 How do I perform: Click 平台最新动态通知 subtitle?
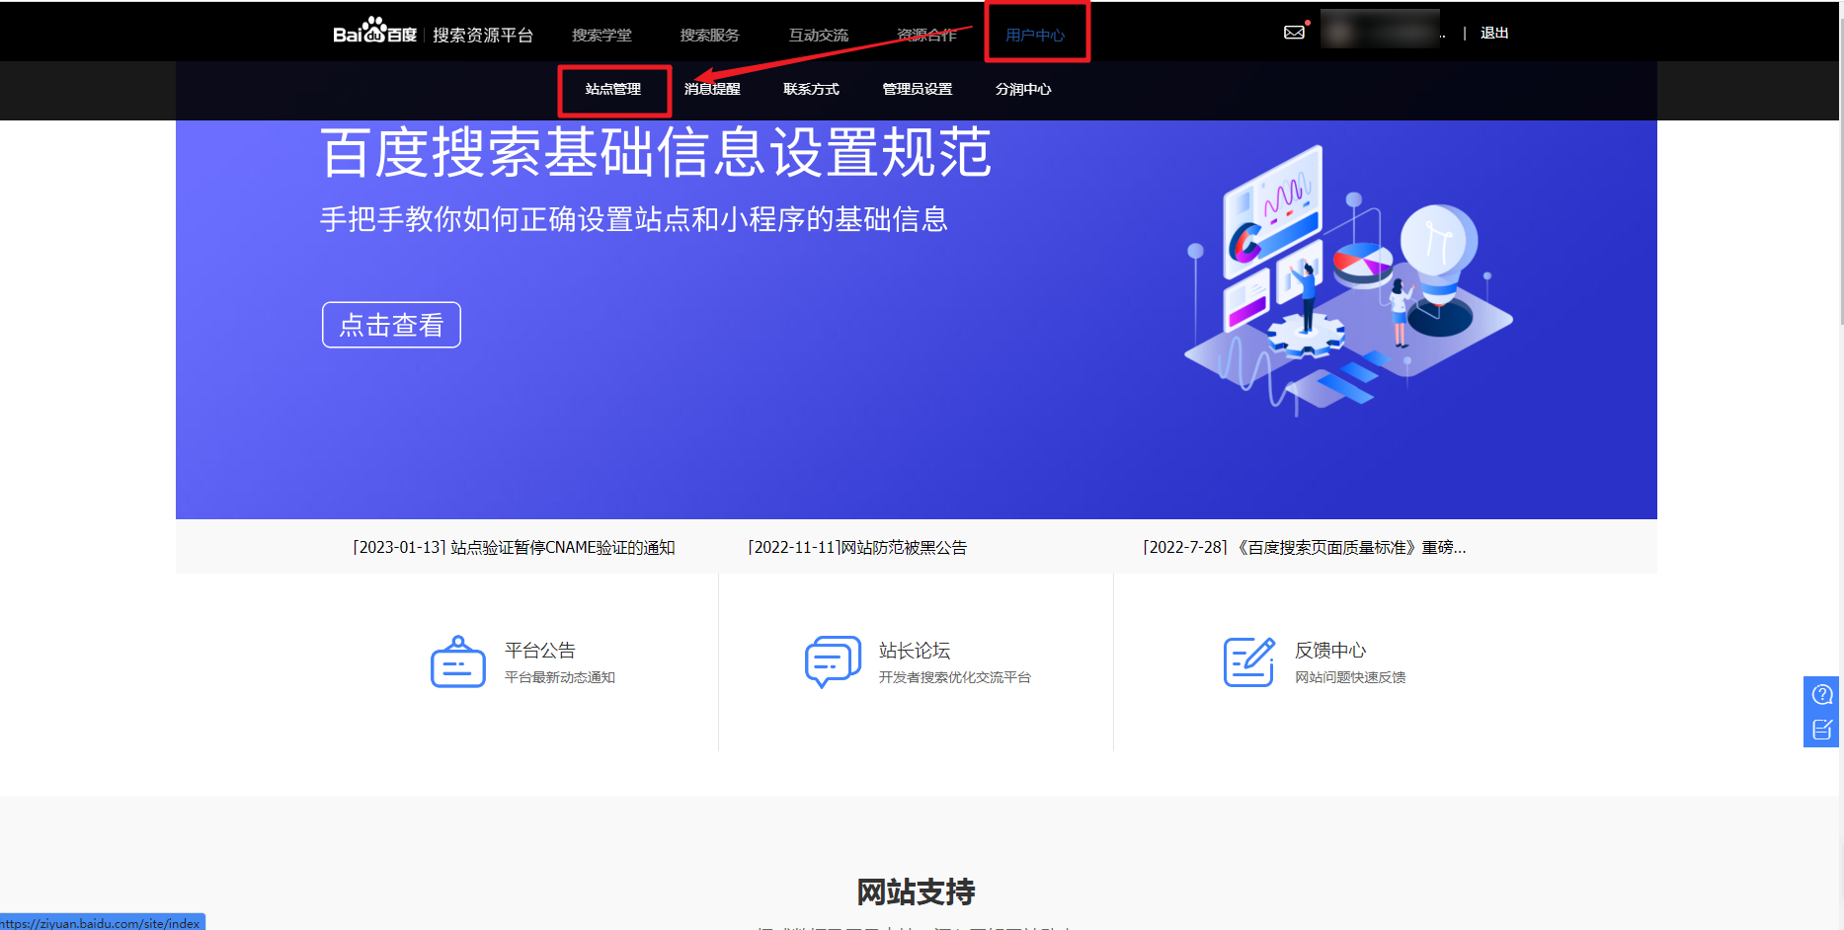(x=560, y=677)
